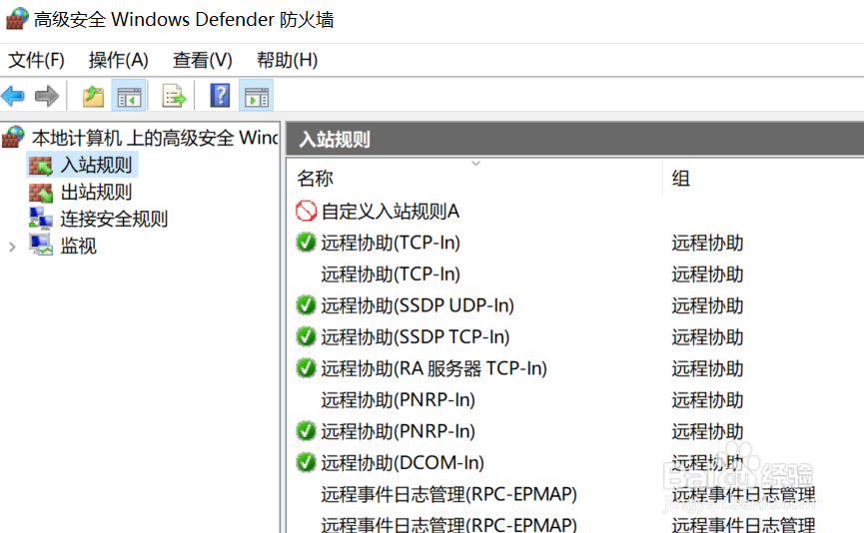
Task: Select 入站规则 in the left tree
Action: [97, 165]
